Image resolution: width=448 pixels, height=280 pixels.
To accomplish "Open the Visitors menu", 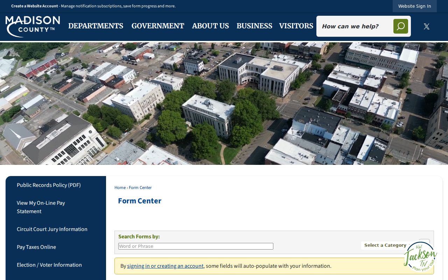I will click(x=296, y=26).
